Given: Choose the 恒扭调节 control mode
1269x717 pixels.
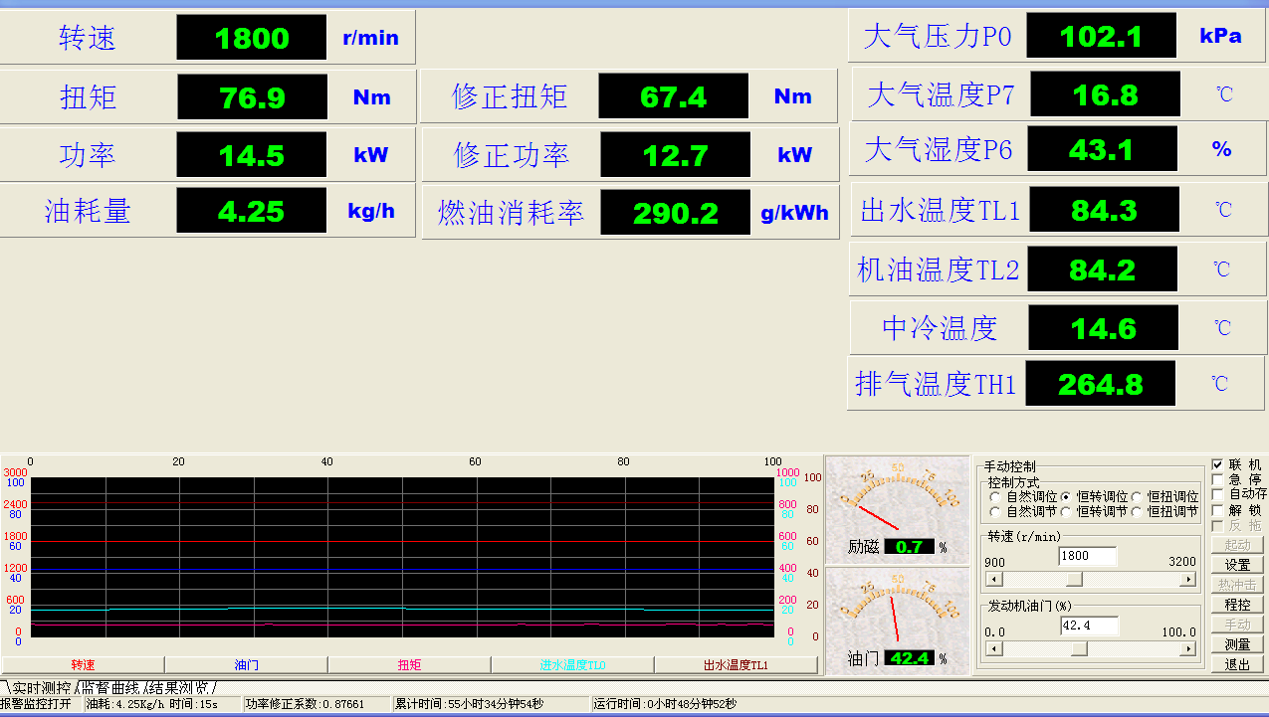Looking at the screenshot, I should pyautogui.click(x=1136, y=512).
